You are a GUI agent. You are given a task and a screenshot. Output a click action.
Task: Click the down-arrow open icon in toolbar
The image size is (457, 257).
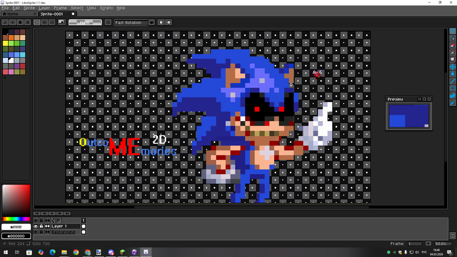(x=13, y=22)
